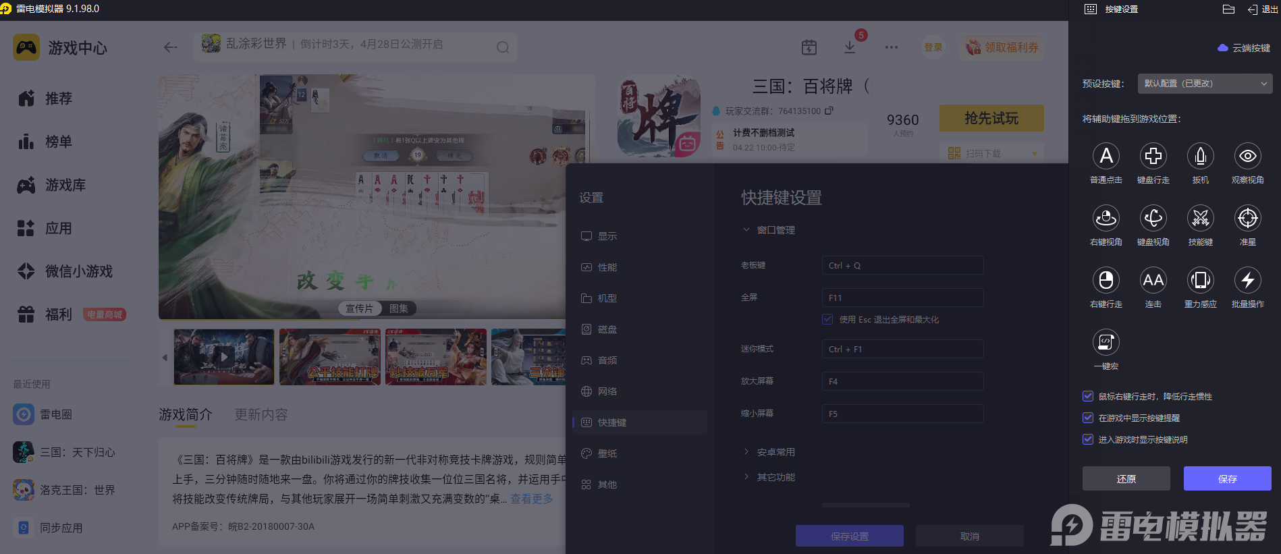This screenshot has height=554, width=1281.
Task: Copy the player group number 764135100
Action: (x=829, y=111)
